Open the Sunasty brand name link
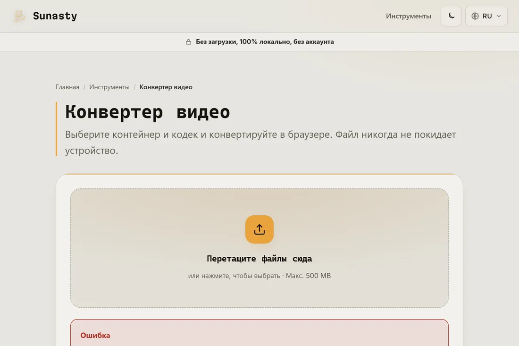This screenshot has height=346, width=519. coord(55,16)
